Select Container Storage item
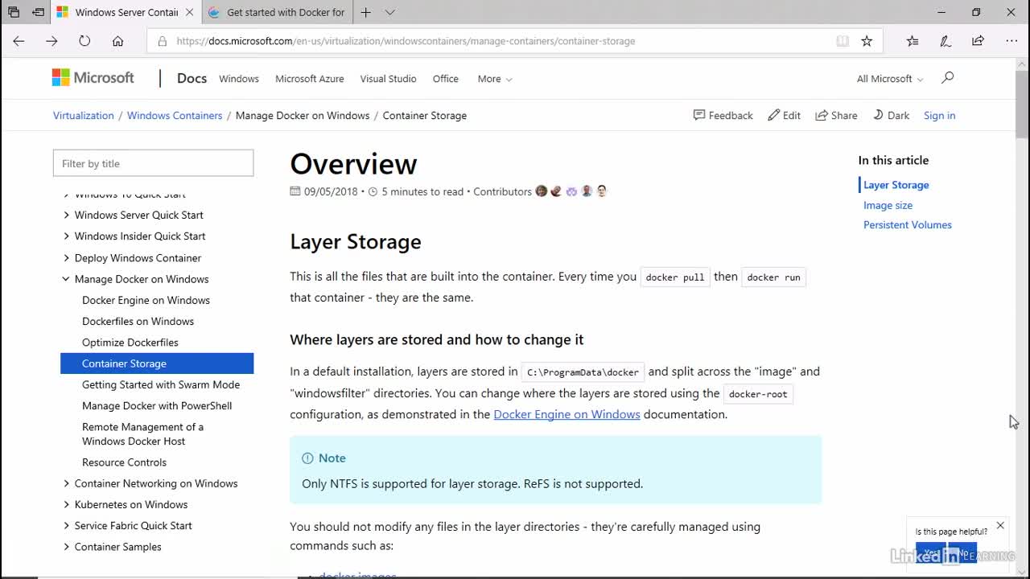The image size is (1030, 579). coord(157,363)
